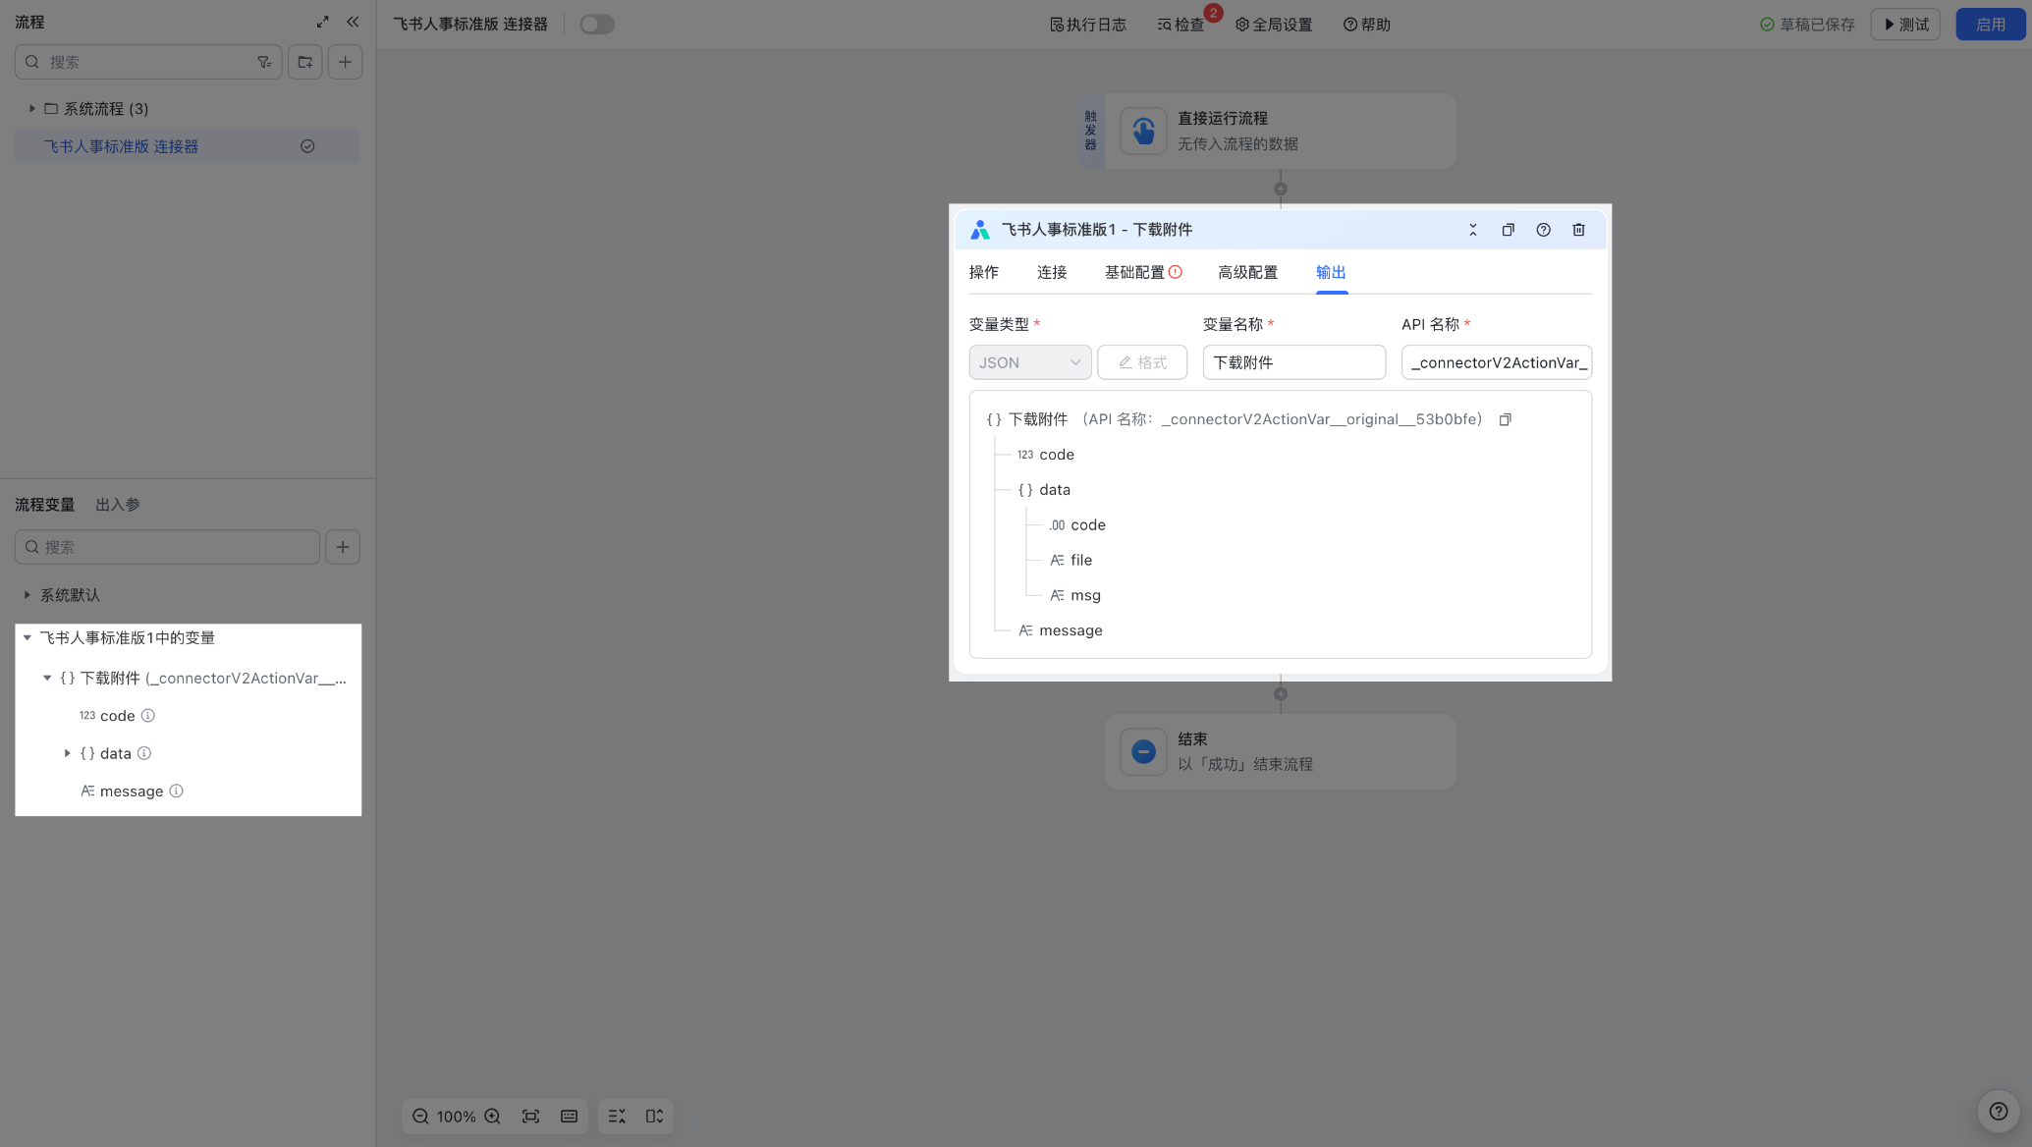Add a new flow variable
The width and height of the screenshot is (2032, 1147).
pyautogui.click(x=343, y=547)
